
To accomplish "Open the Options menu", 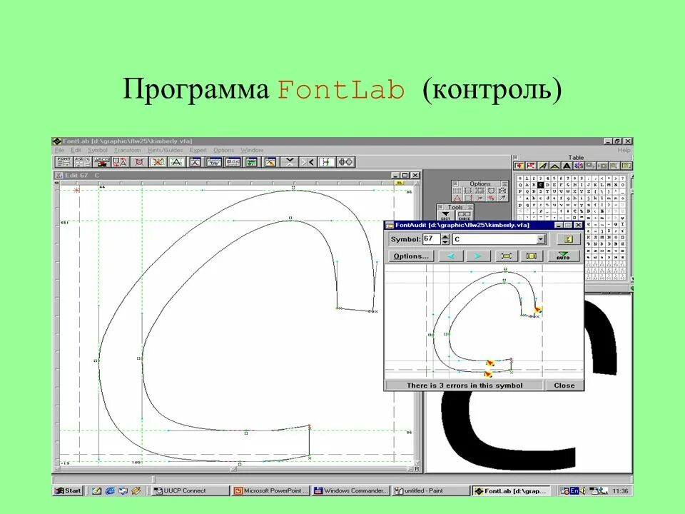I will (x=223, y=150).
